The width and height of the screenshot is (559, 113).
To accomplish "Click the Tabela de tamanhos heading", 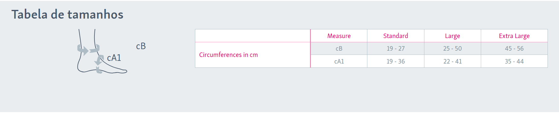I will [x=67, y=14].
